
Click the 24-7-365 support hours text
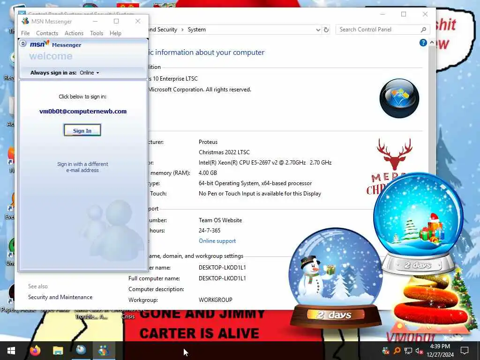point(210,231)
